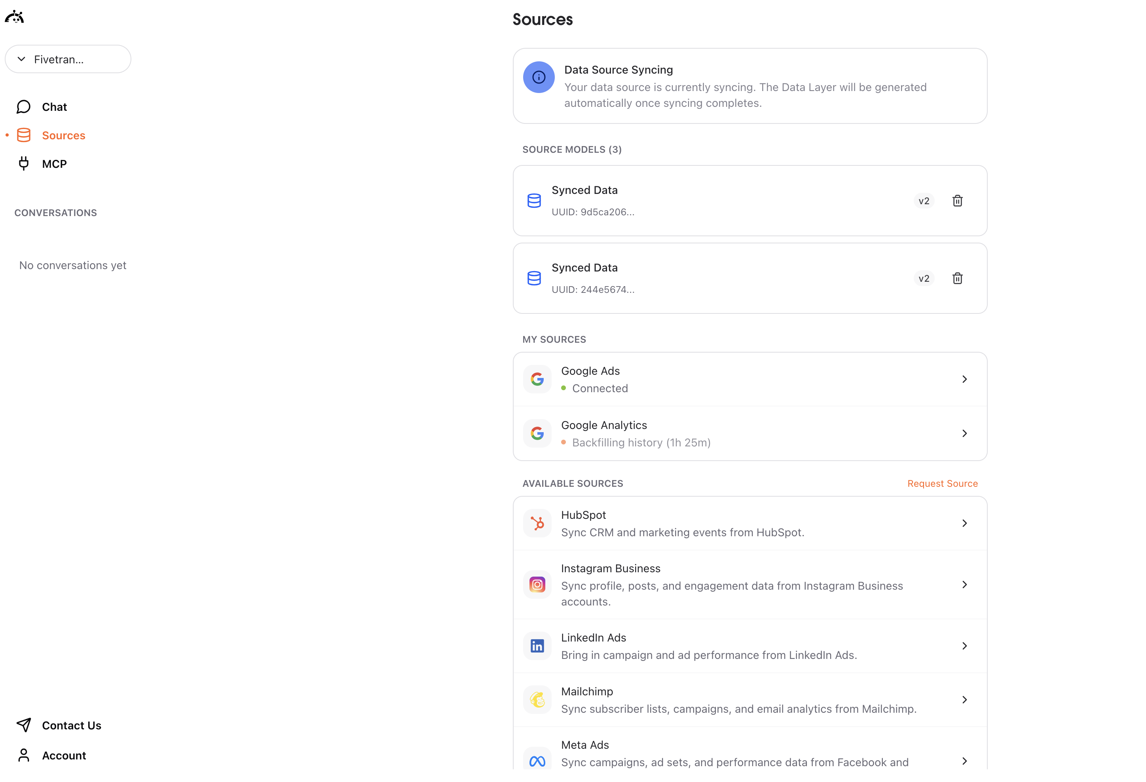This screenshot has height=782, width=1146.
Task: Expand the Fivetran workspace dropdown
Action: [x=68, y=59]
